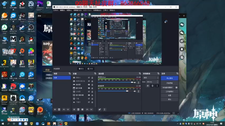The height and width of the screenshot is (126, 225).
Task: Enable 工作室模式 studio mode
Action: tap(170, 92)
